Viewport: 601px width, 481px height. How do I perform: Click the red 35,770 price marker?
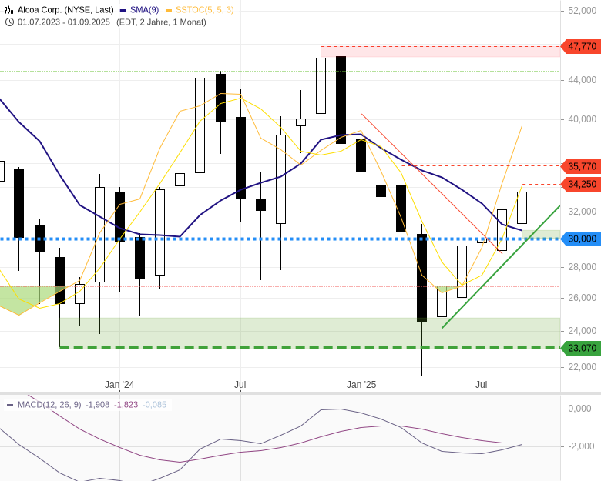581,166
